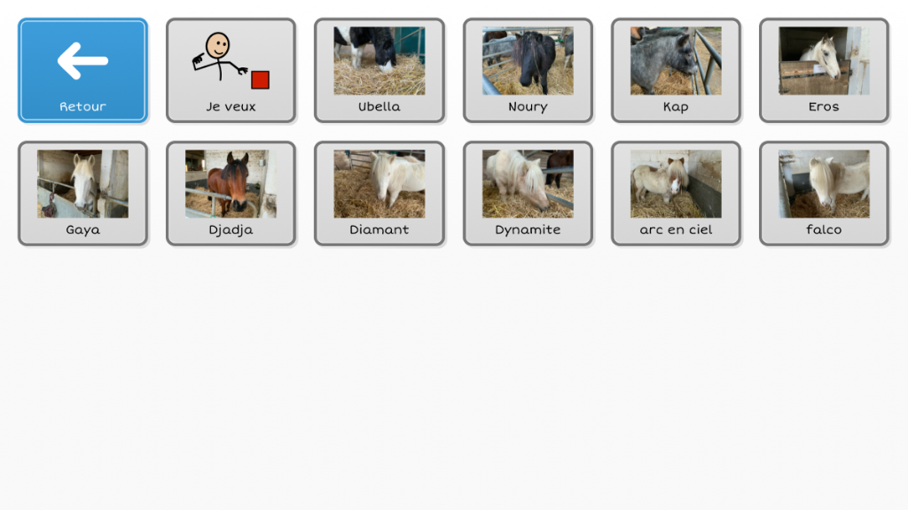Screen dimensions: 908x510
Task: Choose the Djadja brown horse tile
Action: [231, 193]
